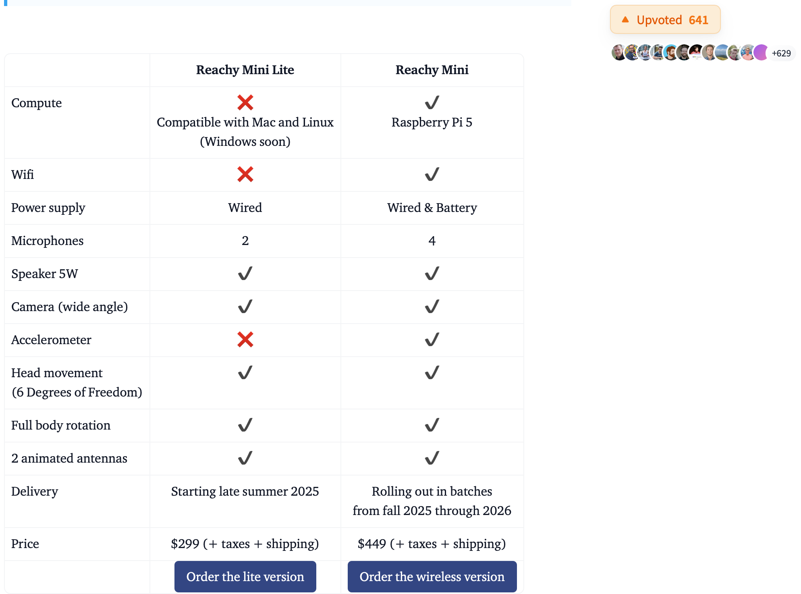
Task: Open the first upvoter avatar in the row
Action: (618, 53)
